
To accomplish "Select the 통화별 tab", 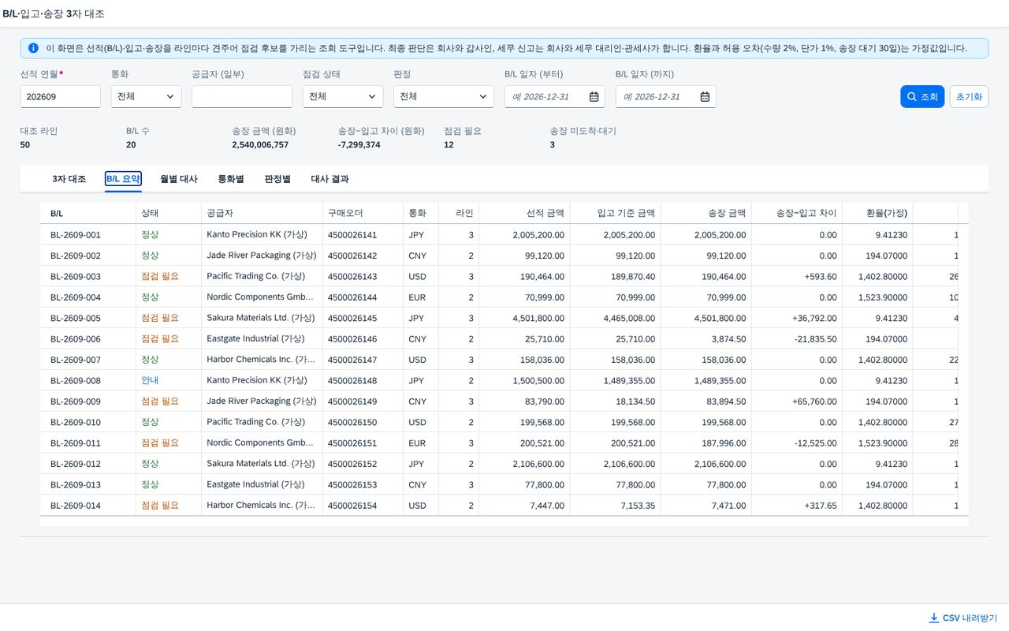I will tap(231, 179).
